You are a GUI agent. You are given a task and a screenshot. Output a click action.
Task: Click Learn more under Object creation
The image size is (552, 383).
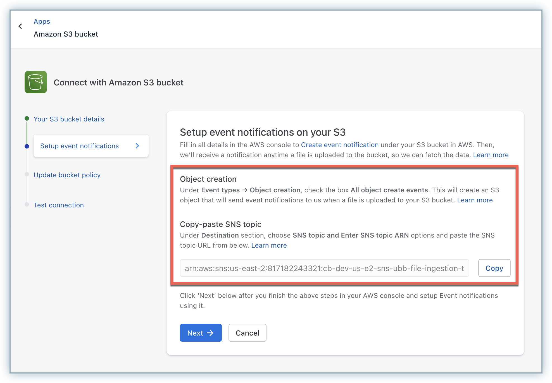pos(475,200)
